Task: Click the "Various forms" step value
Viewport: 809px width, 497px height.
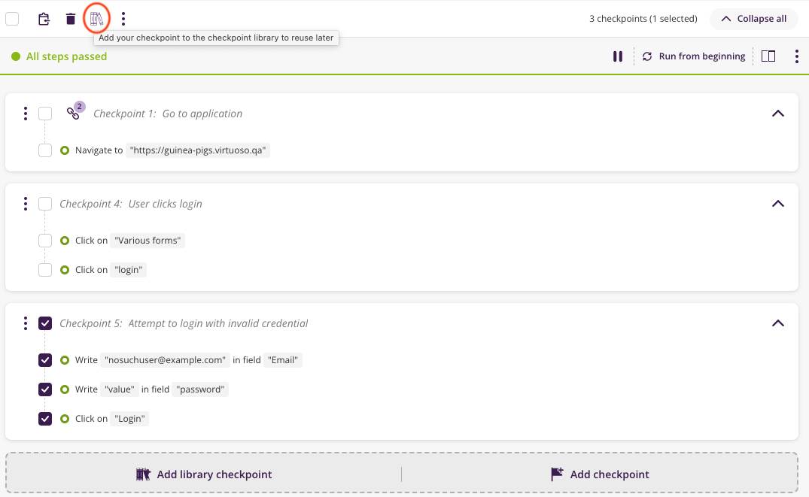Action: pos(148,241)
